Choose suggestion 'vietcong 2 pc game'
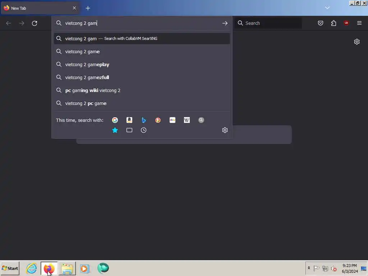368x276 pixels. (x=142, y=103)
